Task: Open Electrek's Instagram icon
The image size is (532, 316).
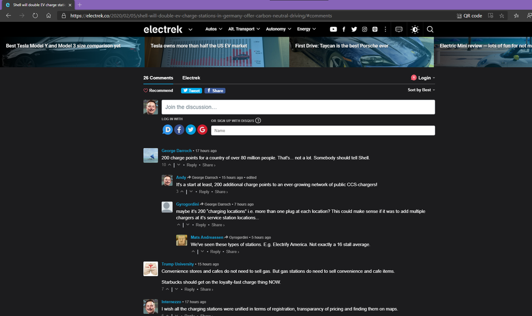Action: 364,29
